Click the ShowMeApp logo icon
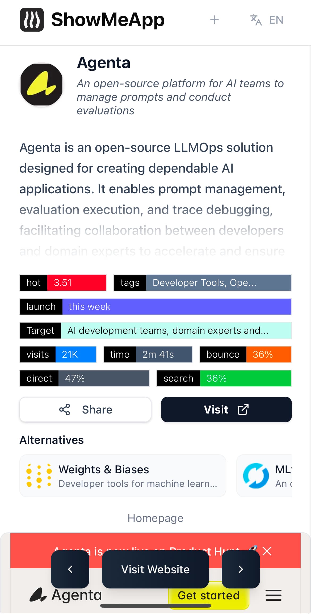Screen dimensions: 311x614 pyautogui.click(x=32, y=19)
